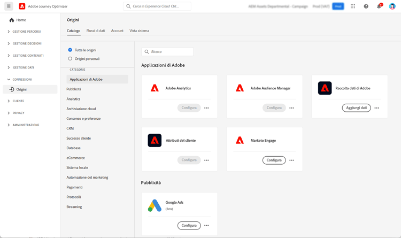
Task: Click the Marketo Engage logo icon
Action: (240, 140)
